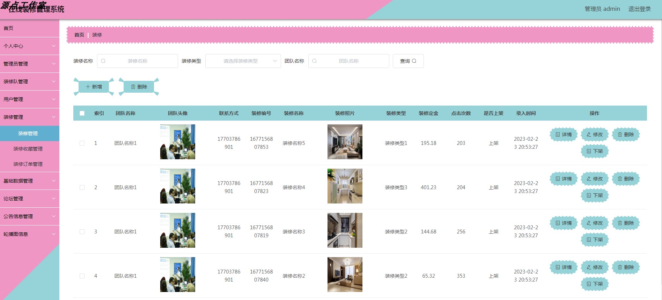Viewport: 662px width, 300px height.
Task: Click the 团队名称 search input field
Action: point(349,61)
